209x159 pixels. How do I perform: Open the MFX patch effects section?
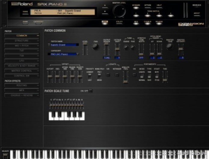(22, 90)
